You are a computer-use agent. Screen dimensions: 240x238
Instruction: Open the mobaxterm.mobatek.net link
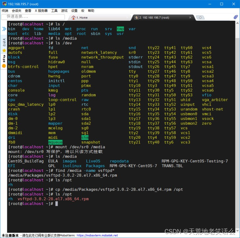(x=97, y=235)
